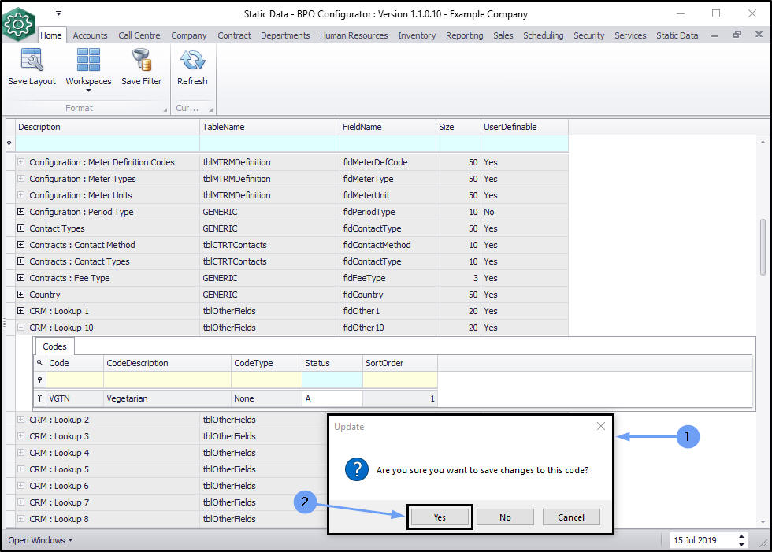Close the Update dialog with X

(x=601, y=426)
